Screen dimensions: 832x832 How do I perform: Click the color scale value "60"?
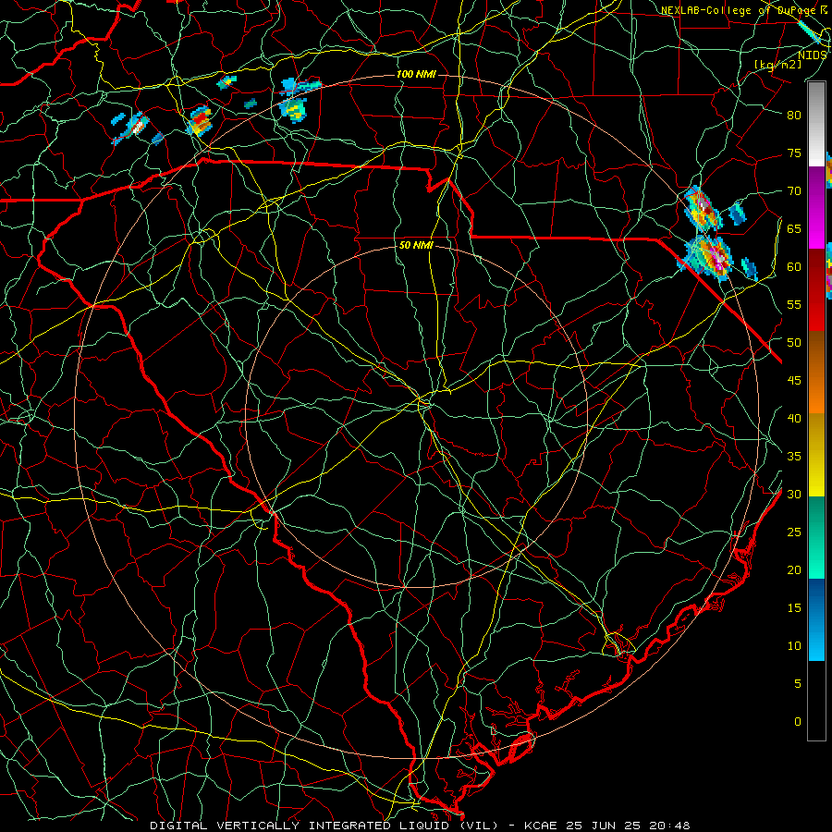(794, 267)
